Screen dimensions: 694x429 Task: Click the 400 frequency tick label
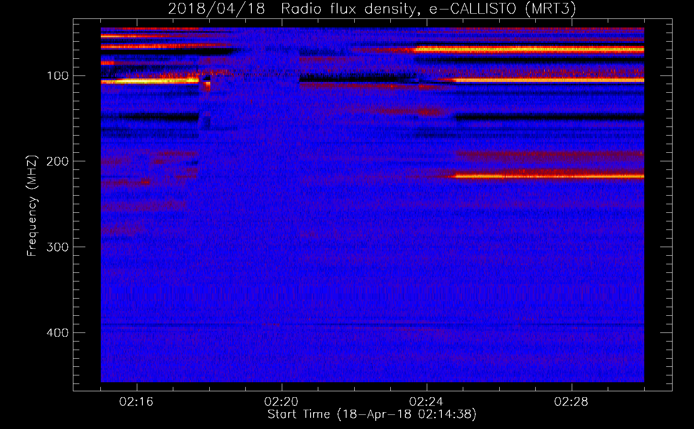coord(57,333)
